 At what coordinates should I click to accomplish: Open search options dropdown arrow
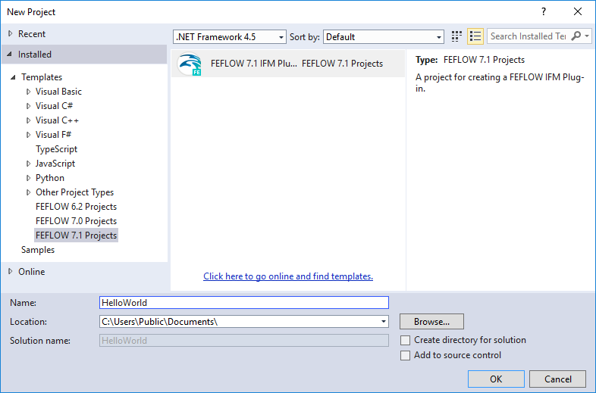coord(587,36)
